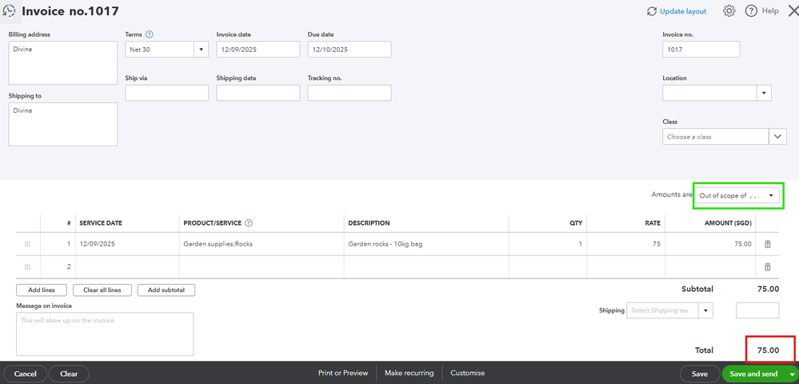Click the Add lines button
This screenshot has width=799, height=384.
(42, 290)
